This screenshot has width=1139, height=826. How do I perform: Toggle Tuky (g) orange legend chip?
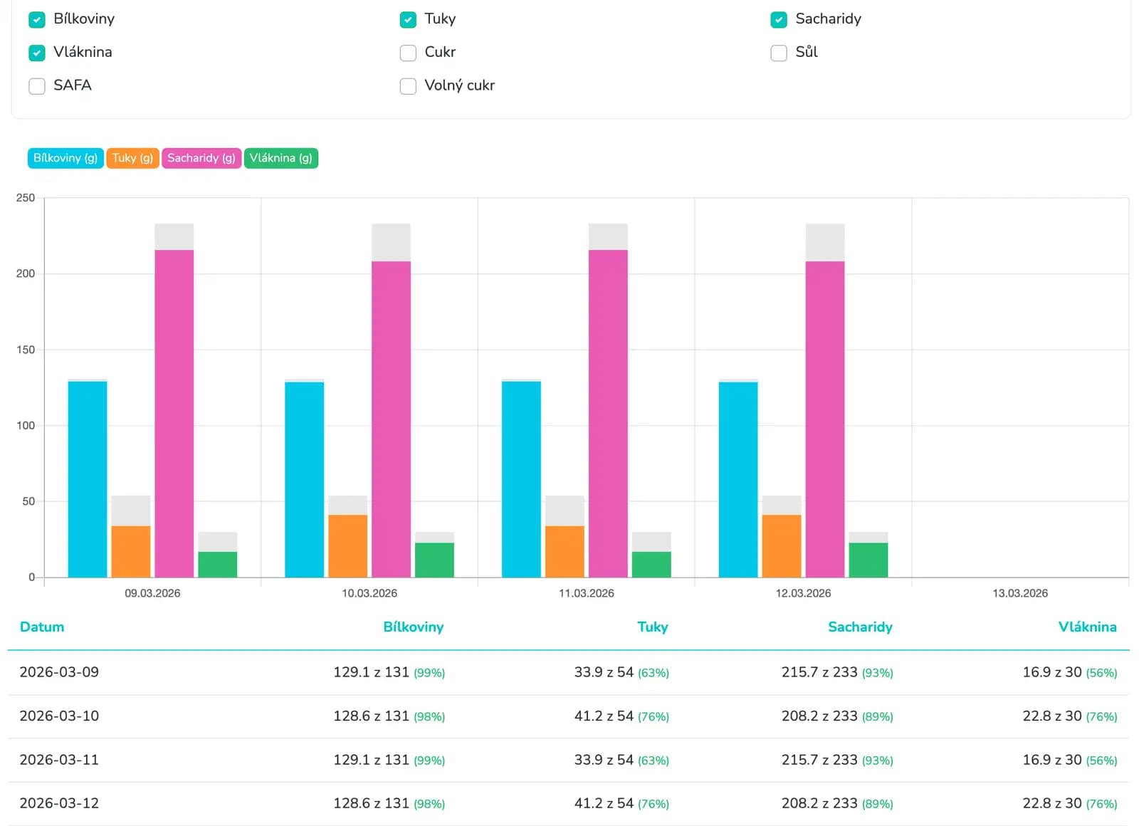click(132, 158)
